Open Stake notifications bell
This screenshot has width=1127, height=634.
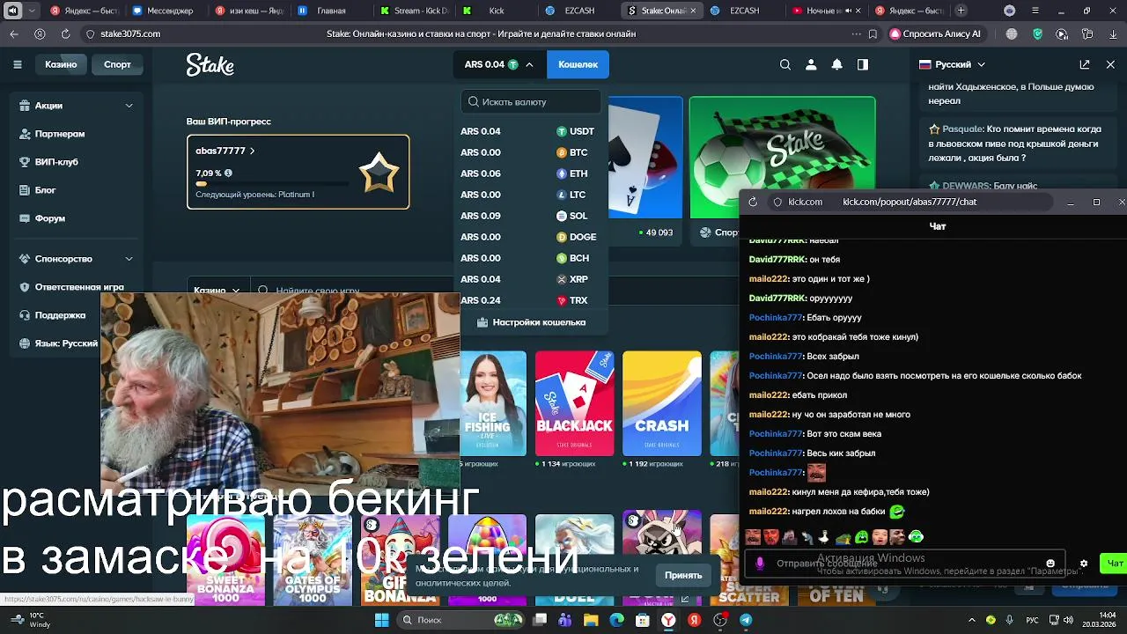[836, 64]
